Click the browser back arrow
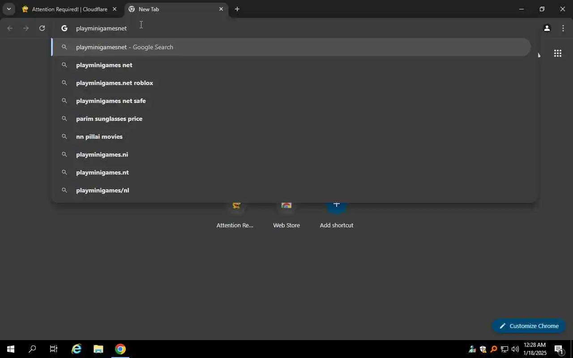The width and height of the screenshot is (573, 358). [10, 28]
